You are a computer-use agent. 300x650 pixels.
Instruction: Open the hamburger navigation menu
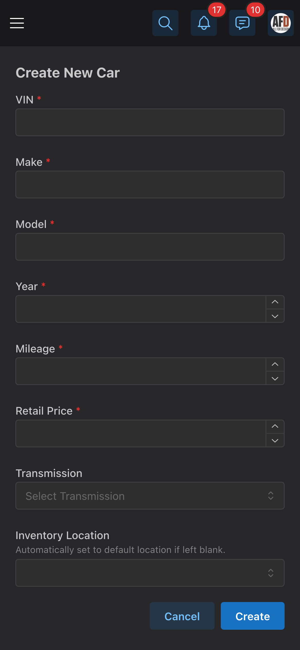click(x=17, y=23)
